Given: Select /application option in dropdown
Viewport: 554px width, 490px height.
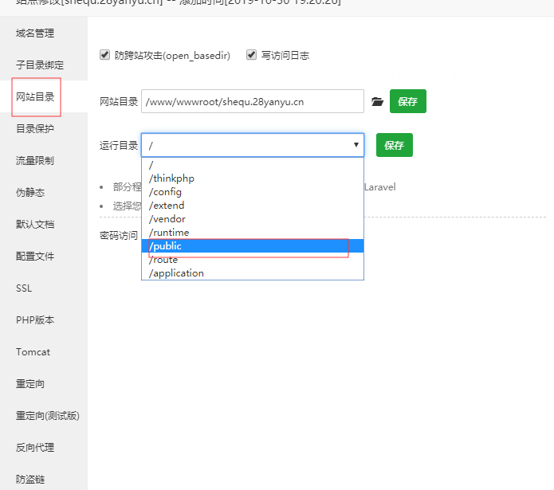Looking at the screenshot, I should (253, 273).
